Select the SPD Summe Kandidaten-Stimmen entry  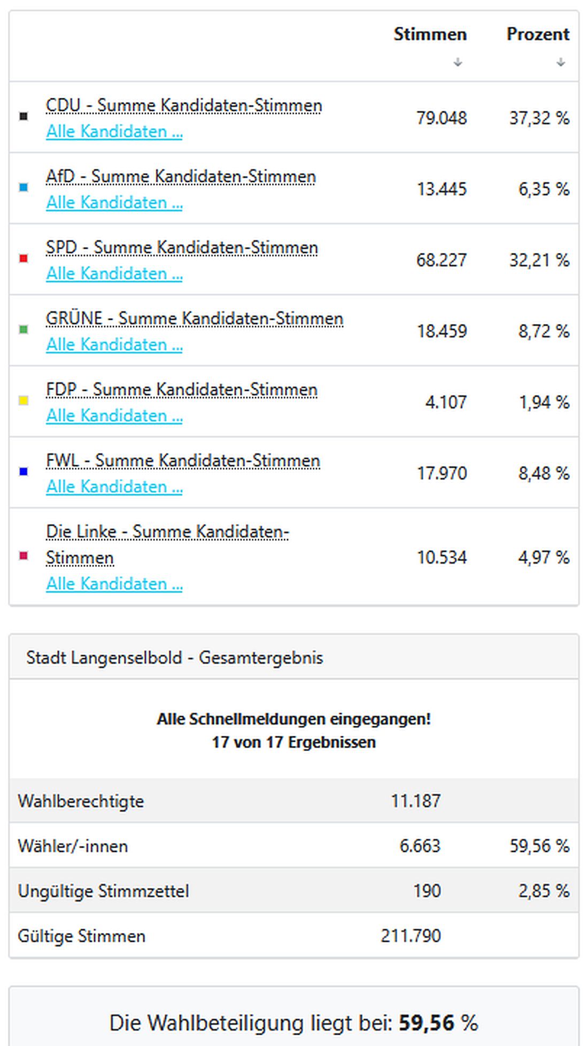coord(181,247)
